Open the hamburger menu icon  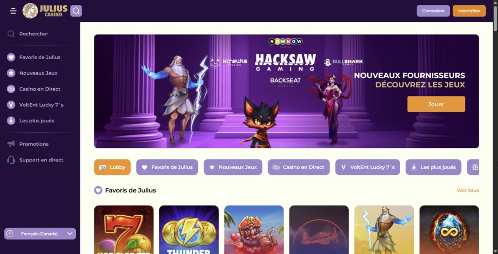point(13,11)
